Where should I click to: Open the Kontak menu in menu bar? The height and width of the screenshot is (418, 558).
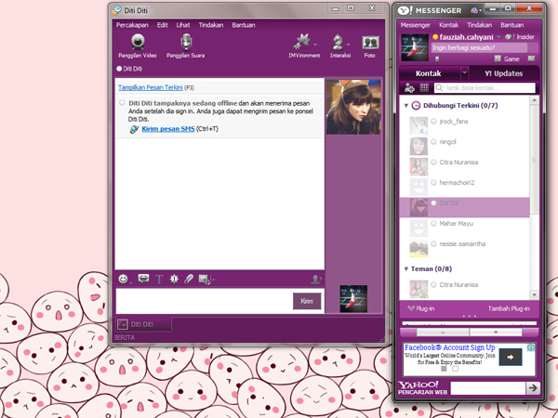pyautogui.click(x=449, y=25)
